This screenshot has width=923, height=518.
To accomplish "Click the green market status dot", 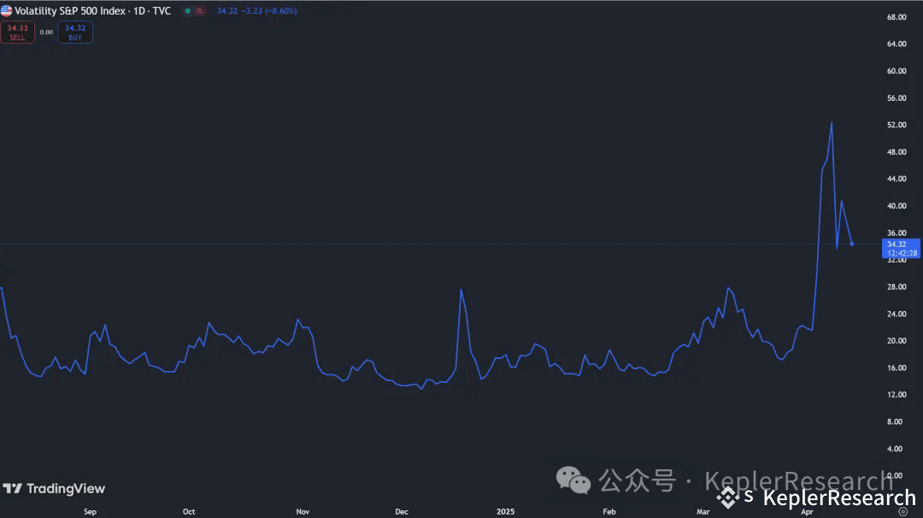I will [x=188, y=10].
